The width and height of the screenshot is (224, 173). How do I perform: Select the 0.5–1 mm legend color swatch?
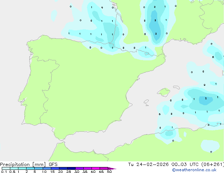14,168
